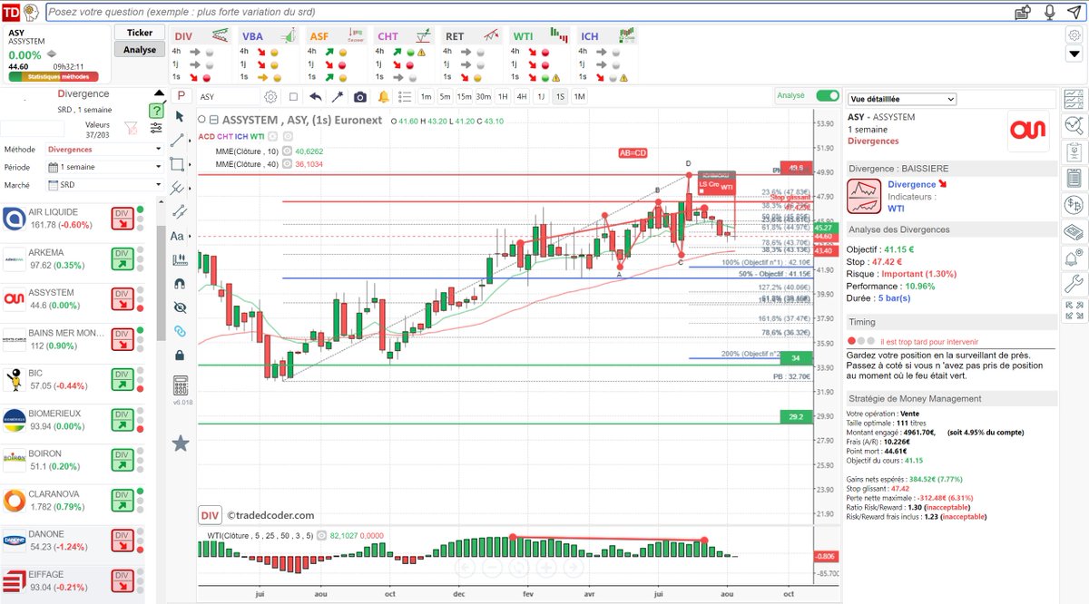The width and height of the screenshot is (1089, 604).
Task: Click the Ticker button
Action: 140,32
